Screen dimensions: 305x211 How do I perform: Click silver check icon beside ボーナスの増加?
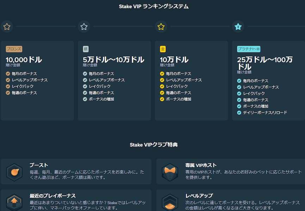coord(85,99)
